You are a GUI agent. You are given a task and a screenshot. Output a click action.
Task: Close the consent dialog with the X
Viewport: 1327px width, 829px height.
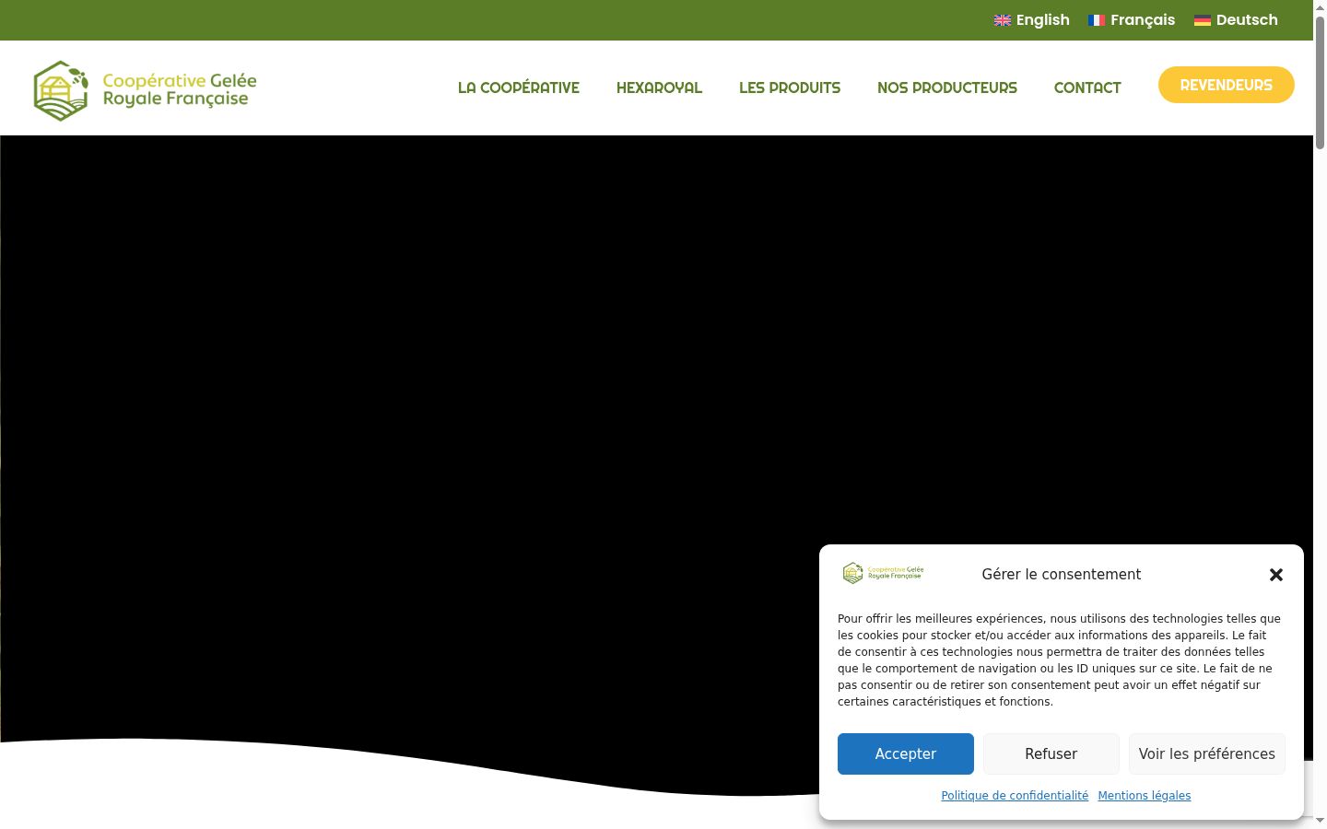(x=1276, y=575)
